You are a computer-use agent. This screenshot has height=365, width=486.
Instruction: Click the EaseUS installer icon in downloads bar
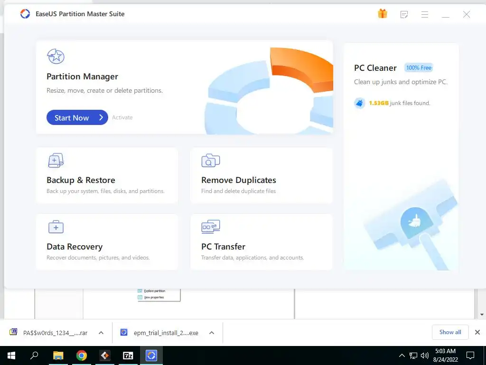tap(124, 332)
